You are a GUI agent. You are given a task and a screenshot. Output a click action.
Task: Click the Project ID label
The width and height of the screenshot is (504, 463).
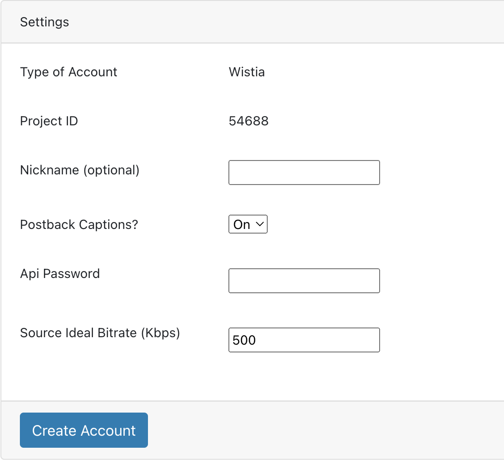pos(49,121)
